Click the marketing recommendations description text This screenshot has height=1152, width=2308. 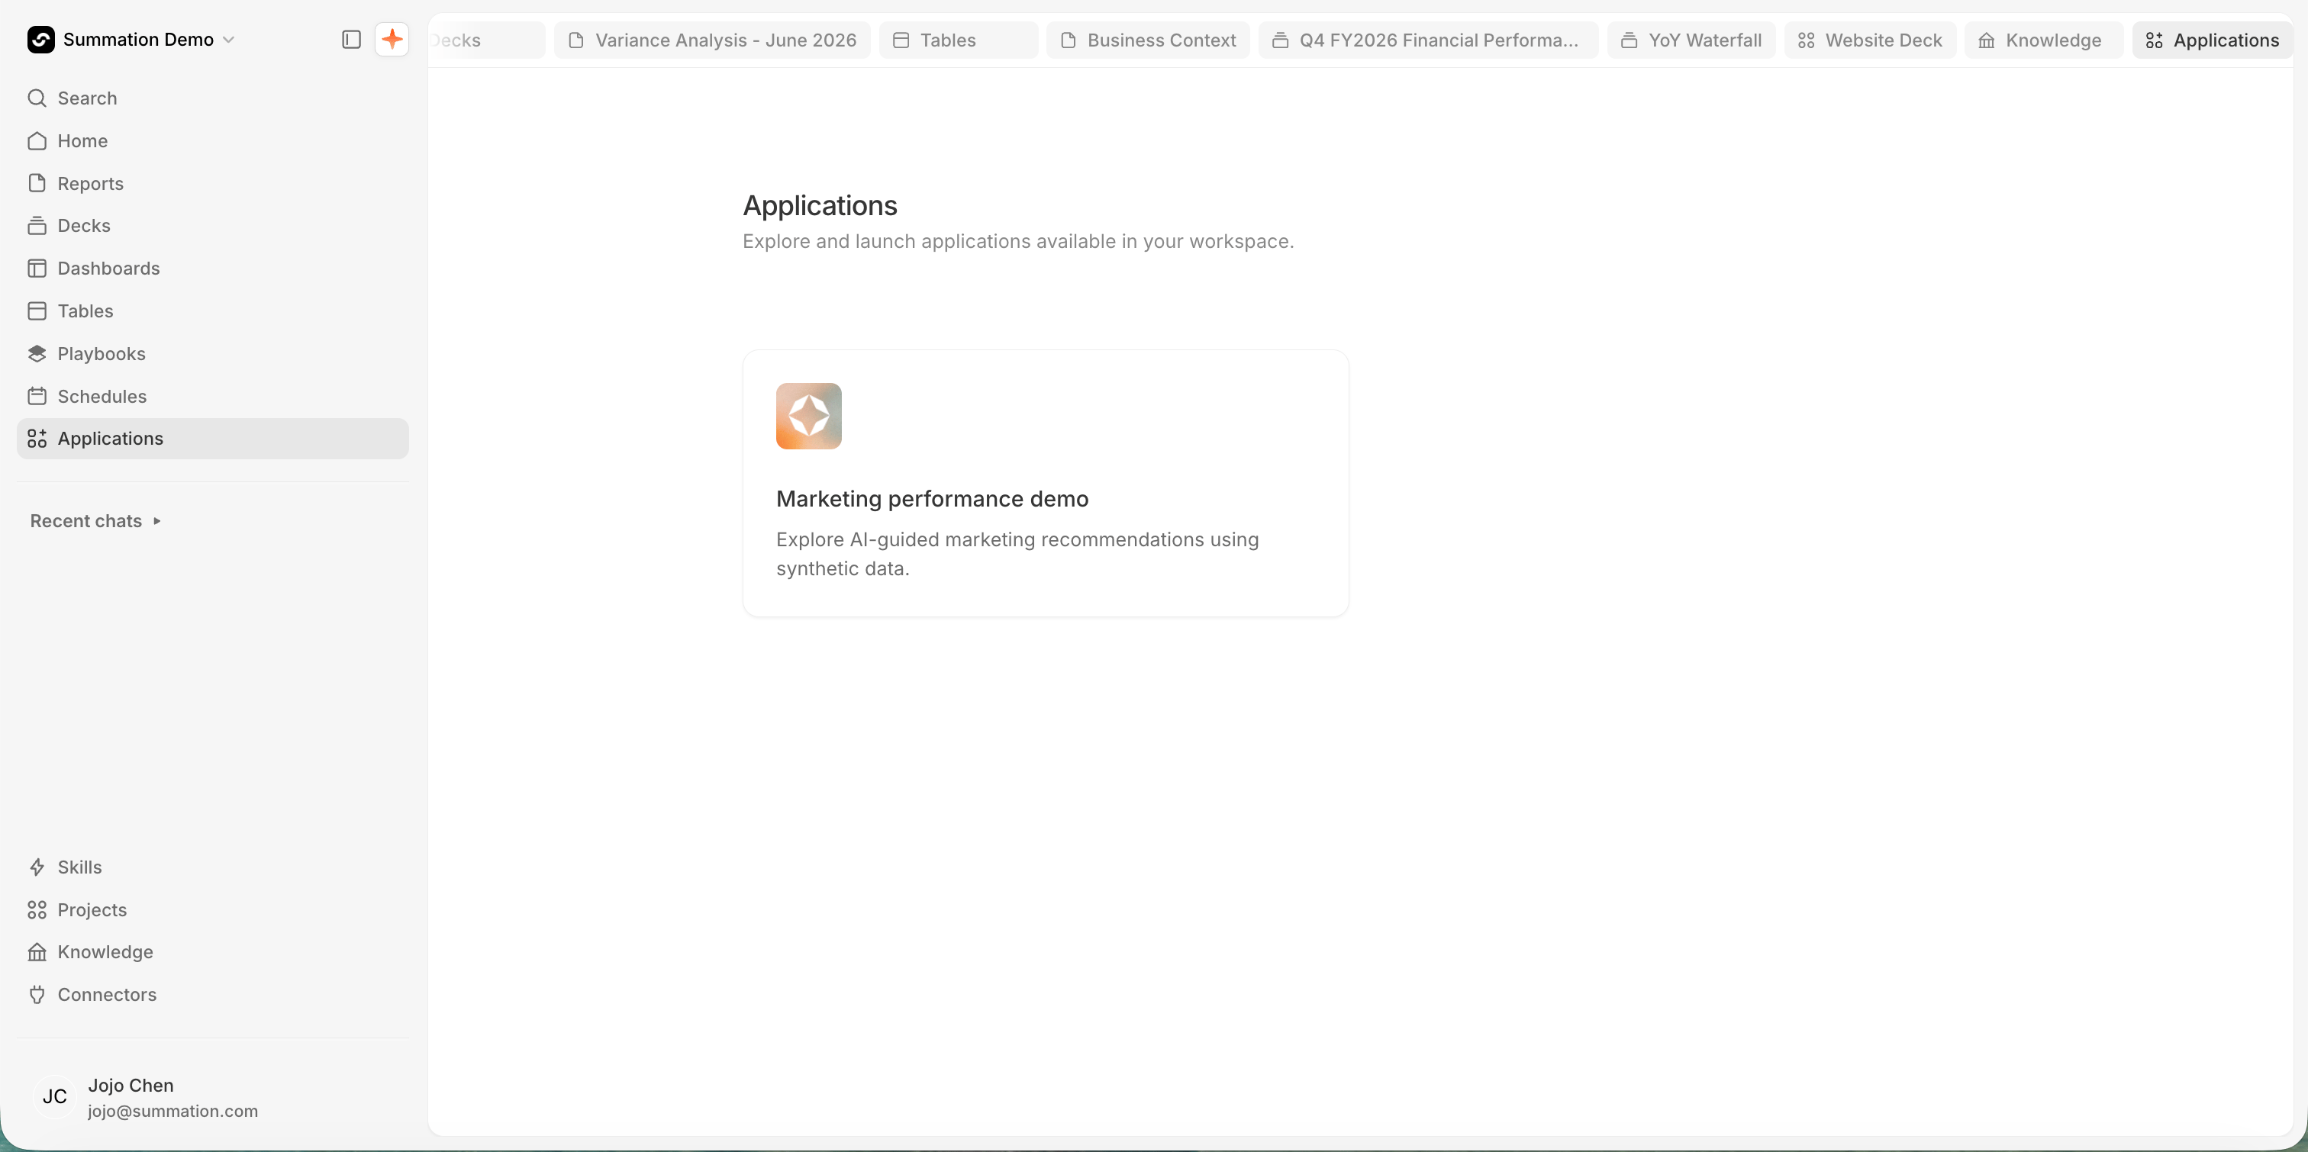tap(1017, 554)
